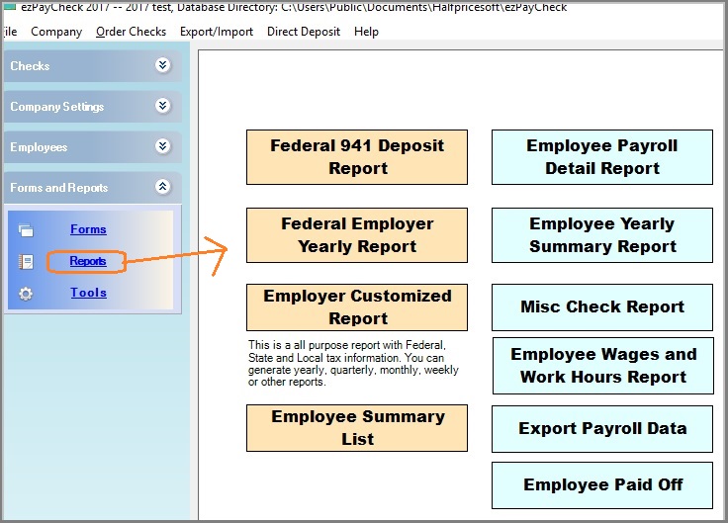Click the Forms icon in sidebar
Image resolution: width=728 pixels, height=523 pixels.
coord(27,230)
